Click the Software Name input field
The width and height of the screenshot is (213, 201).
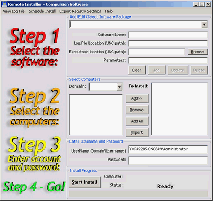(x=168, y=35)
